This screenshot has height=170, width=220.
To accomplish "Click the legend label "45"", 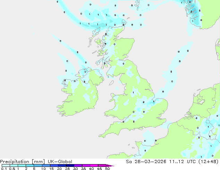I will [x=99, y=169].
